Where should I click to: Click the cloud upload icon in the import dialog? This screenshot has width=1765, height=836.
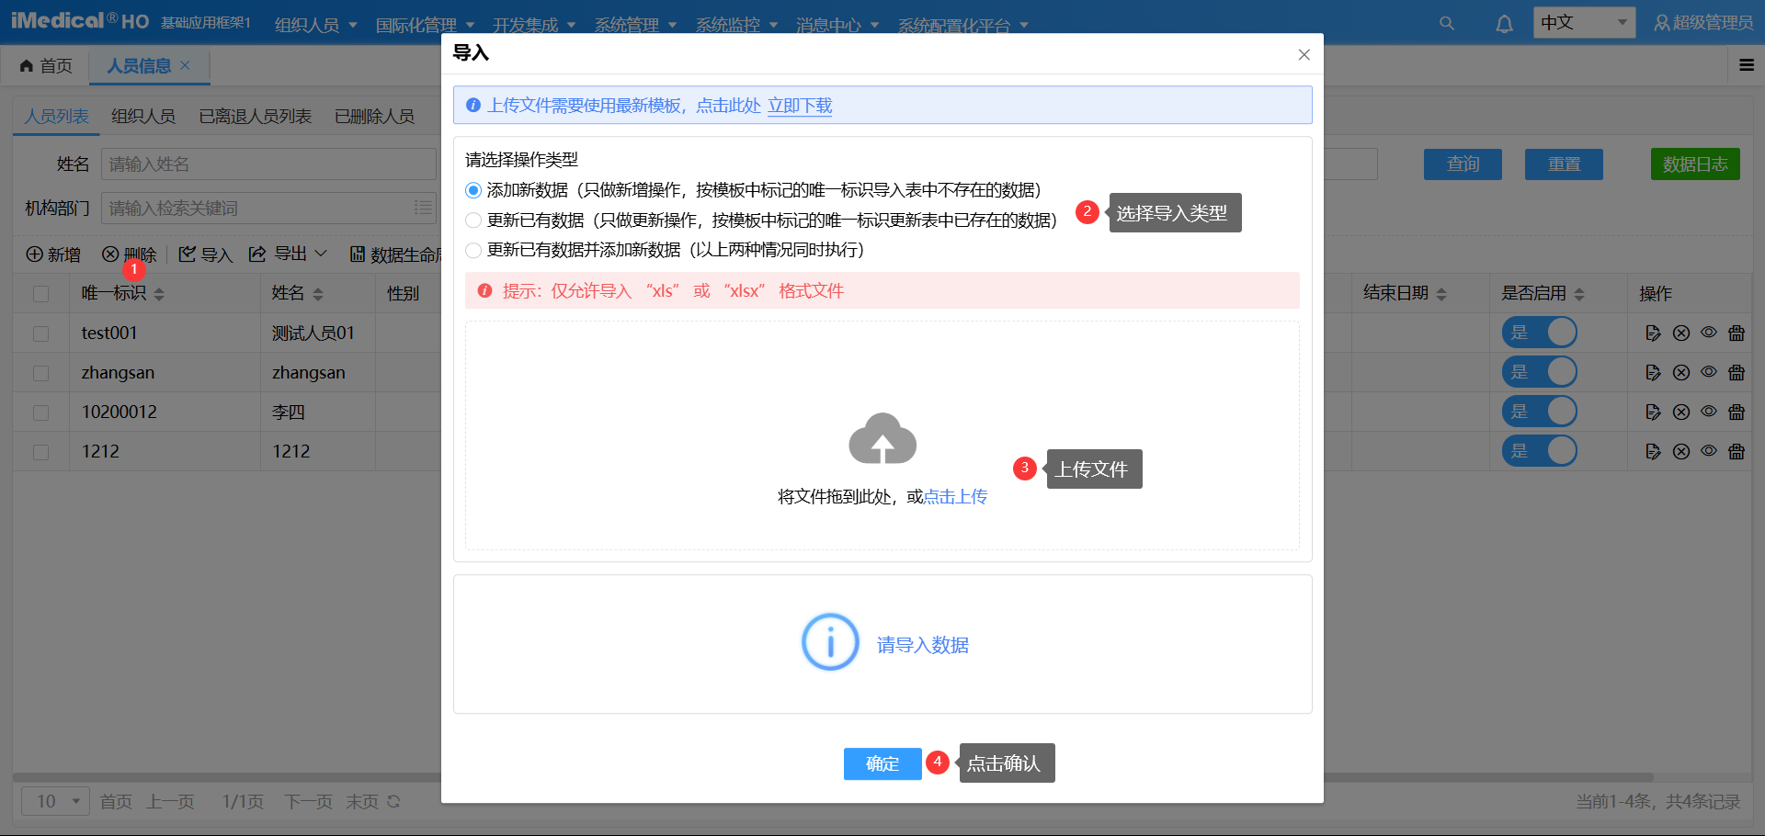(x=882, y=439)
